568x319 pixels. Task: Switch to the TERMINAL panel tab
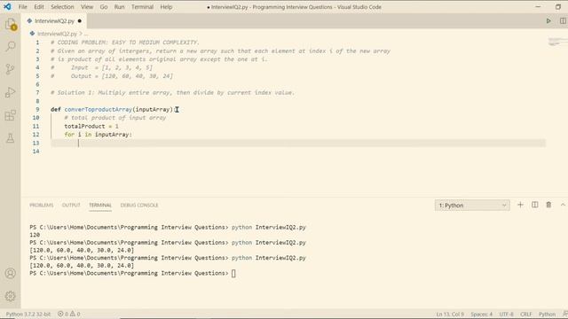coord(100,205)
